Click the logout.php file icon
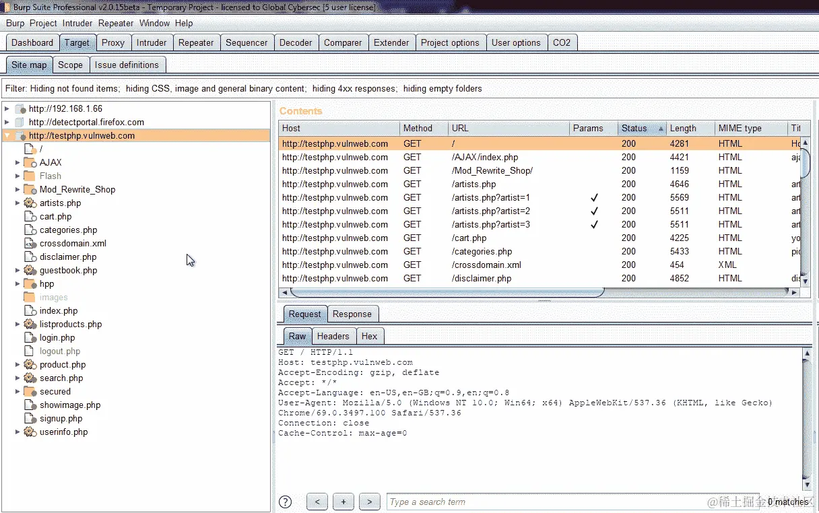 pos(30,351)
